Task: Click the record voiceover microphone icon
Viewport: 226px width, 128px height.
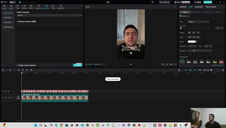Action: coord(179,70)
